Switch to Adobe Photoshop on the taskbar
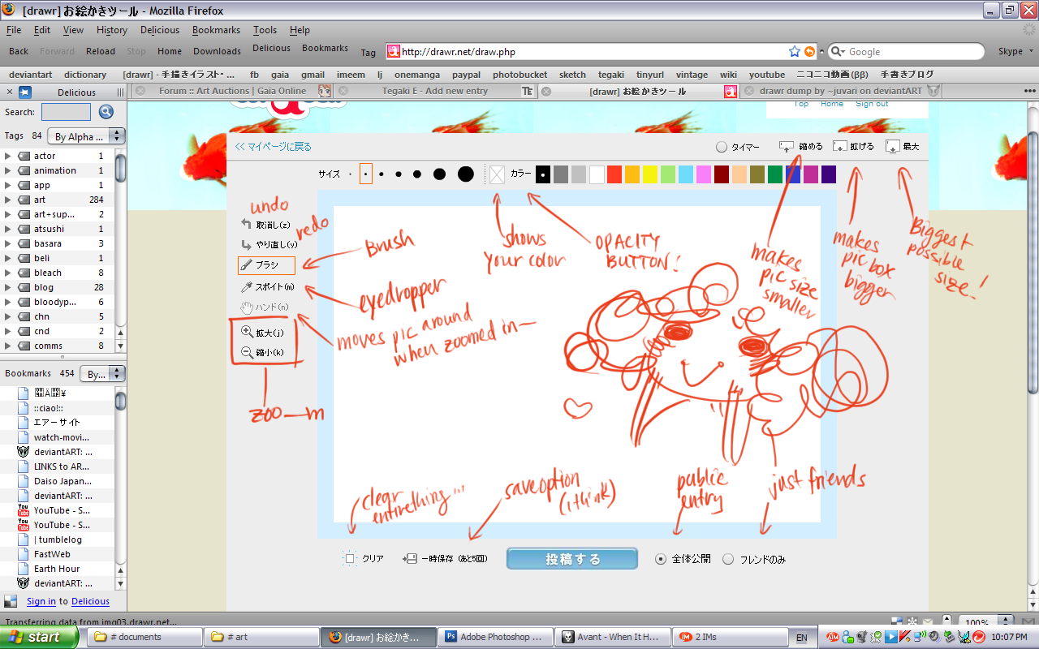The width and height of the screenshot is (1039, 649). coord(495,637)
